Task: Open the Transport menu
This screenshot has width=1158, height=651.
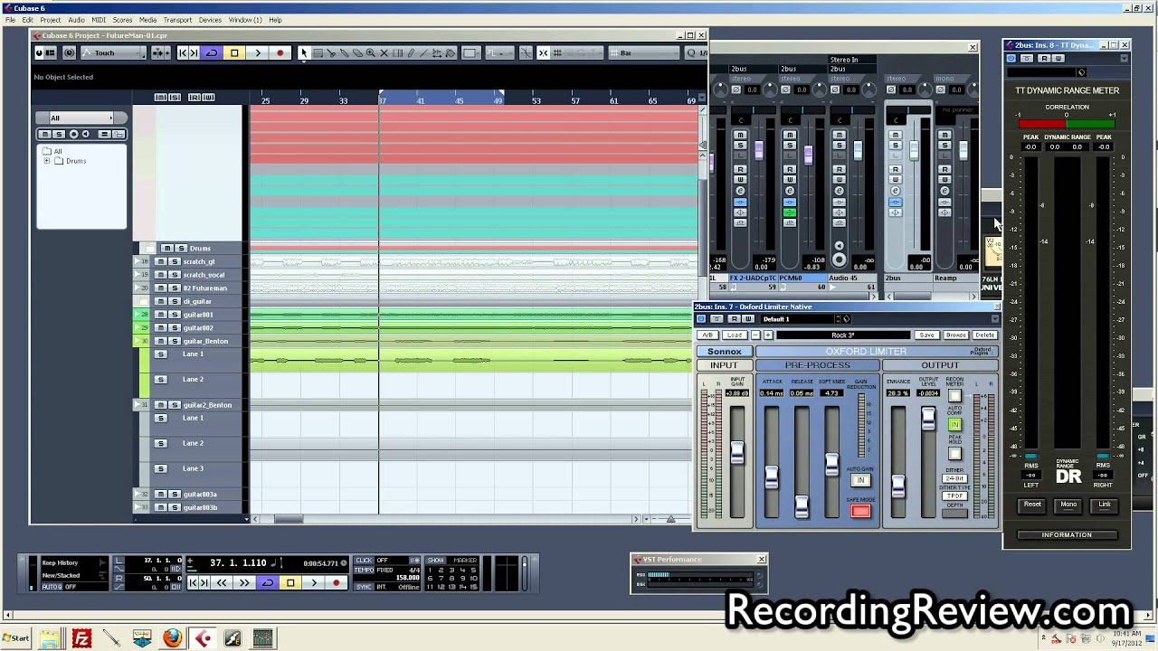Action: coord(177,20)
